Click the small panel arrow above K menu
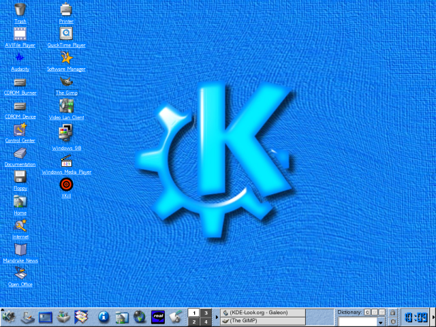This screenshot has width=436, height=327. coord(2,309)
